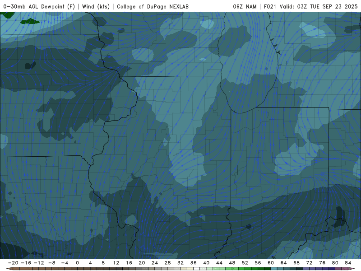Click the "College of DuPage NEXLAB" text
Viewport: 361px width, 271px height.
tap(153, 6)
